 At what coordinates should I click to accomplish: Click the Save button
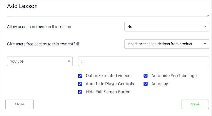195,104
